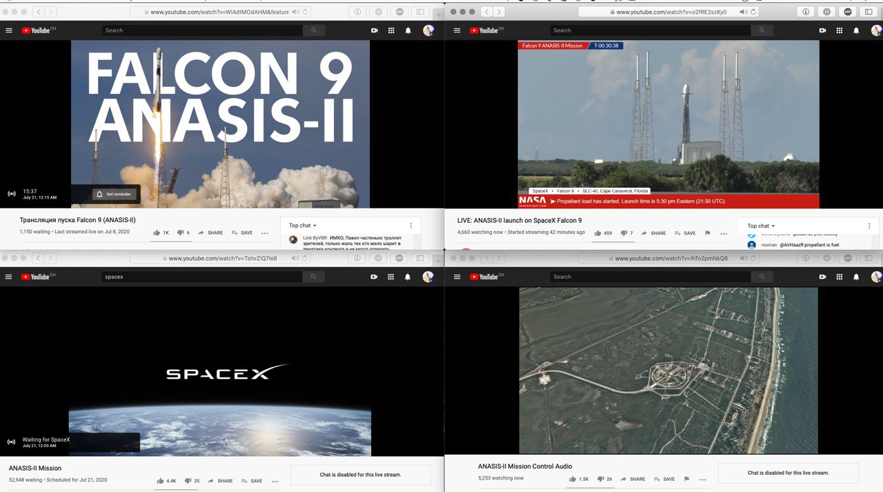Open notifications bell in ANASIS-II Mission window
This screenshot has width=883, height=492.
pos(408,277)
